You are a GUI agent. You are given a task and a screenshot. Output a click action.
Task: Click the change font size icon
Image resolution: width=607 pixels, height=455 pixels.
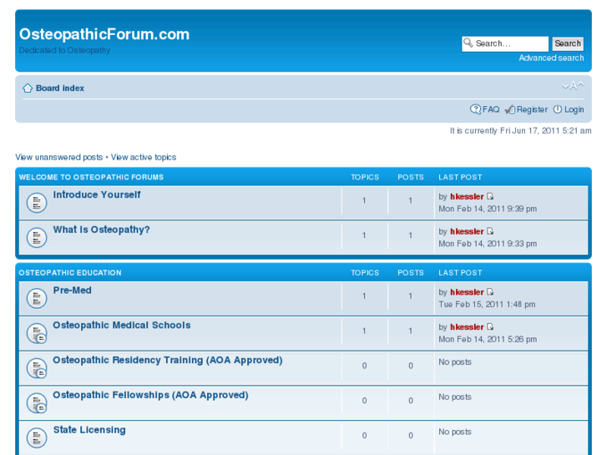tap(573, 86)
